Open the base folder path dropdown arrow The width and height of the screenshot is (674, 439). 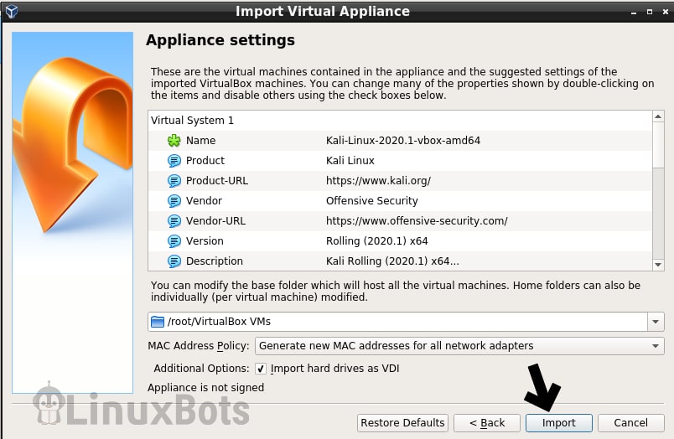pos(656,322)
